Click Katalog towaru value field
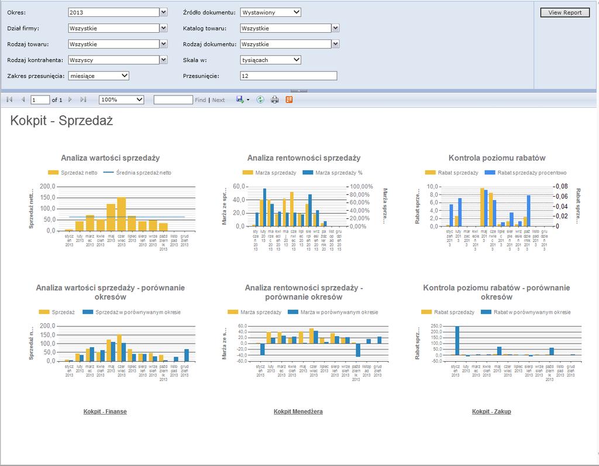The height and width of the screenshot is (466, 599). point(285,28)
